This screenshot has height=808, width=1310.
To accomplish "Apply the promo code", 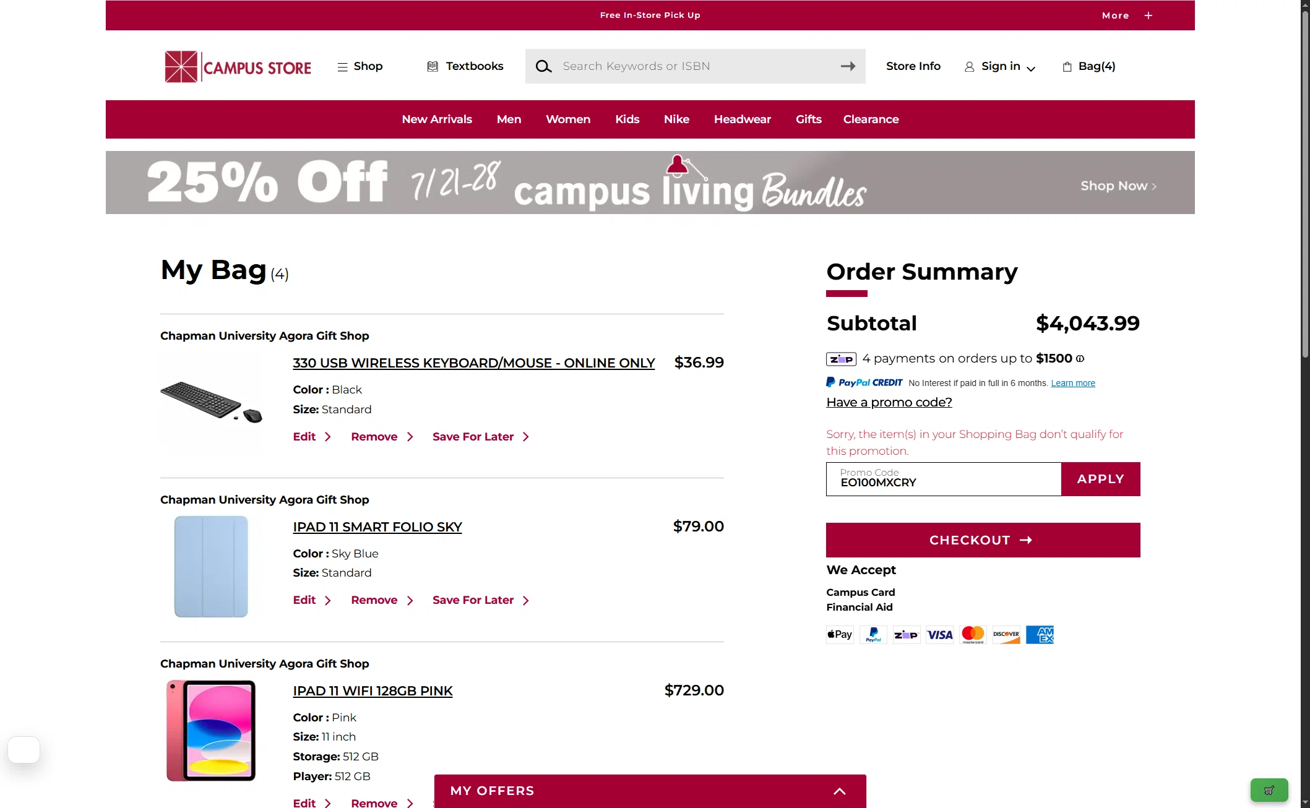I will (1100, 479).
